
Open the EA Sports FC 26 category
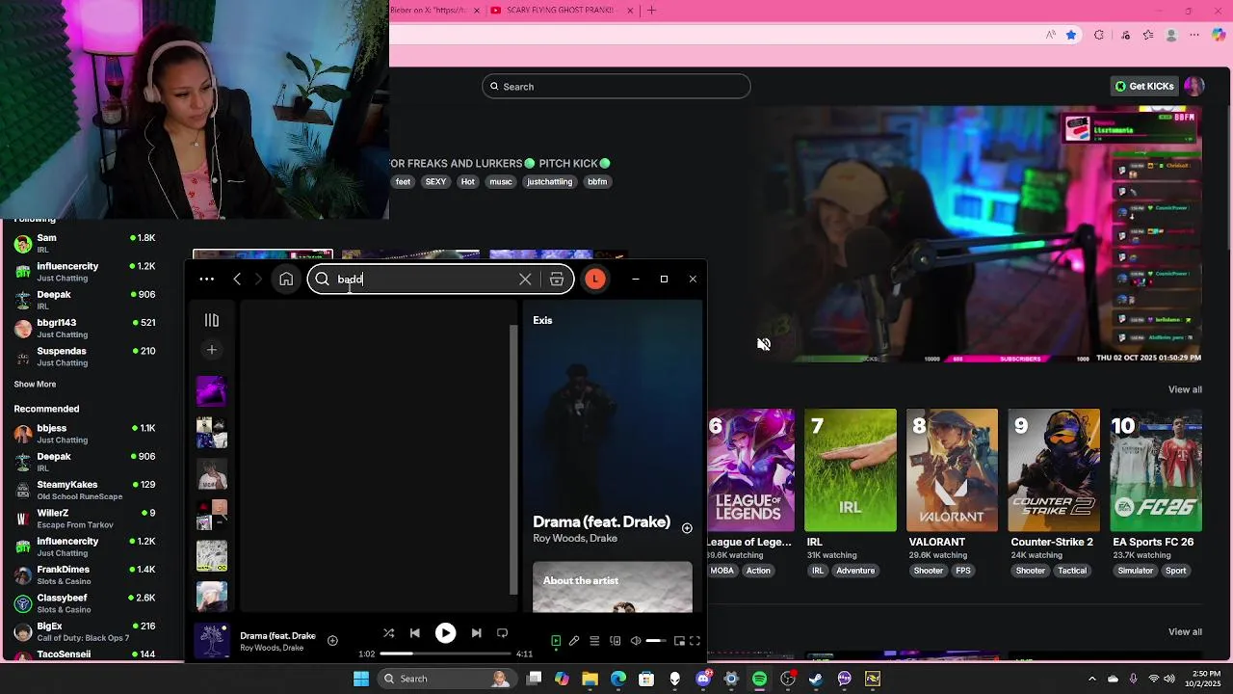click(x=1156, y=470)
